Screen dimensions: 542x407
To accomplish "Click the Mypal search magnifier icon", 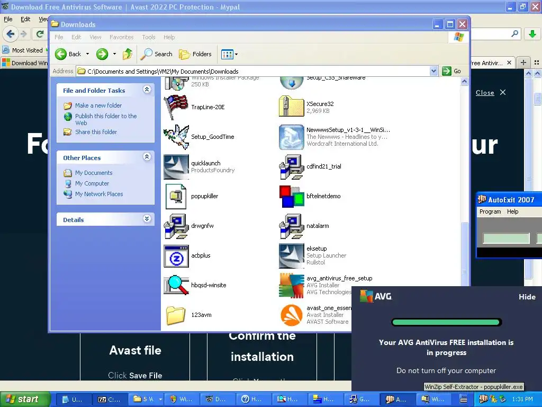I will (514, 33).
